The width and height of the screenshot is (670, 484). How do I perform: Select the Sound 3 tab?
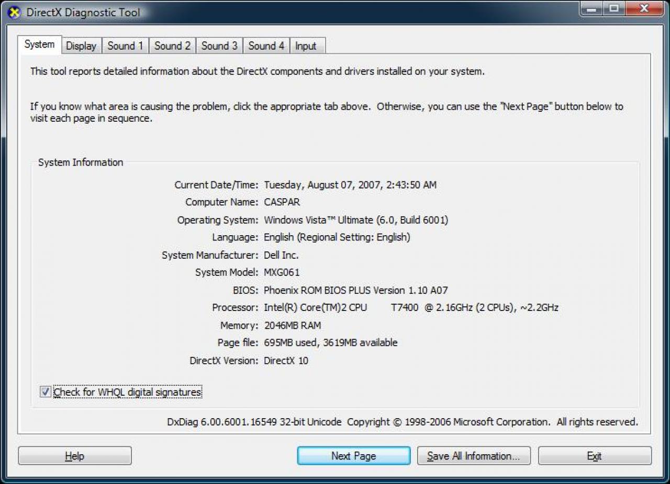pyautogui.click(x=219, y=46)
